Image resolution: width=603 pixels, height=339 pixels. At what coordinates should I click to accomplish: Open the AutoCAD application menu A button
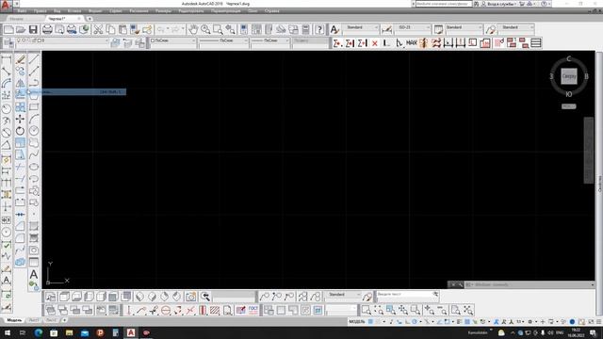click(5, 6)
